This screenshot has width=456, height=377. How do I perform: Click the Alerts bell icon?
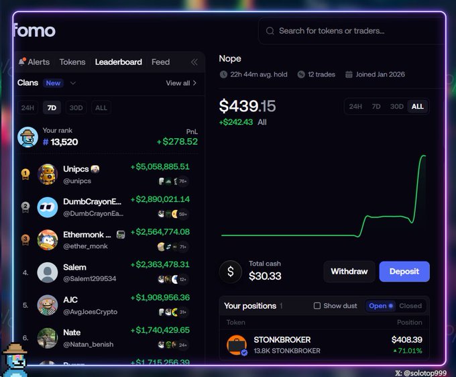tap(22, 62)
